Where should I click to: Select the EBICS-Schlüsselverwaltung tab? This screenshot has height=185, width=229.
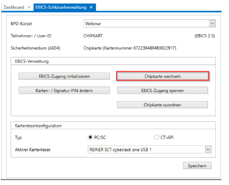(x=61, y=7)
